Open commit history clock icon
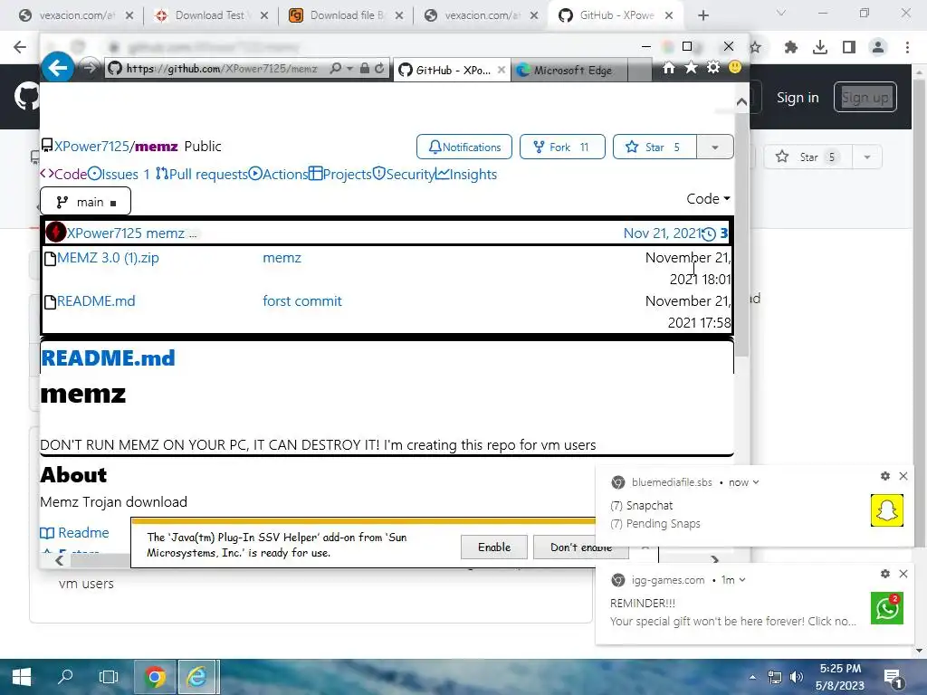927x695 pixels. click(708, 234)
